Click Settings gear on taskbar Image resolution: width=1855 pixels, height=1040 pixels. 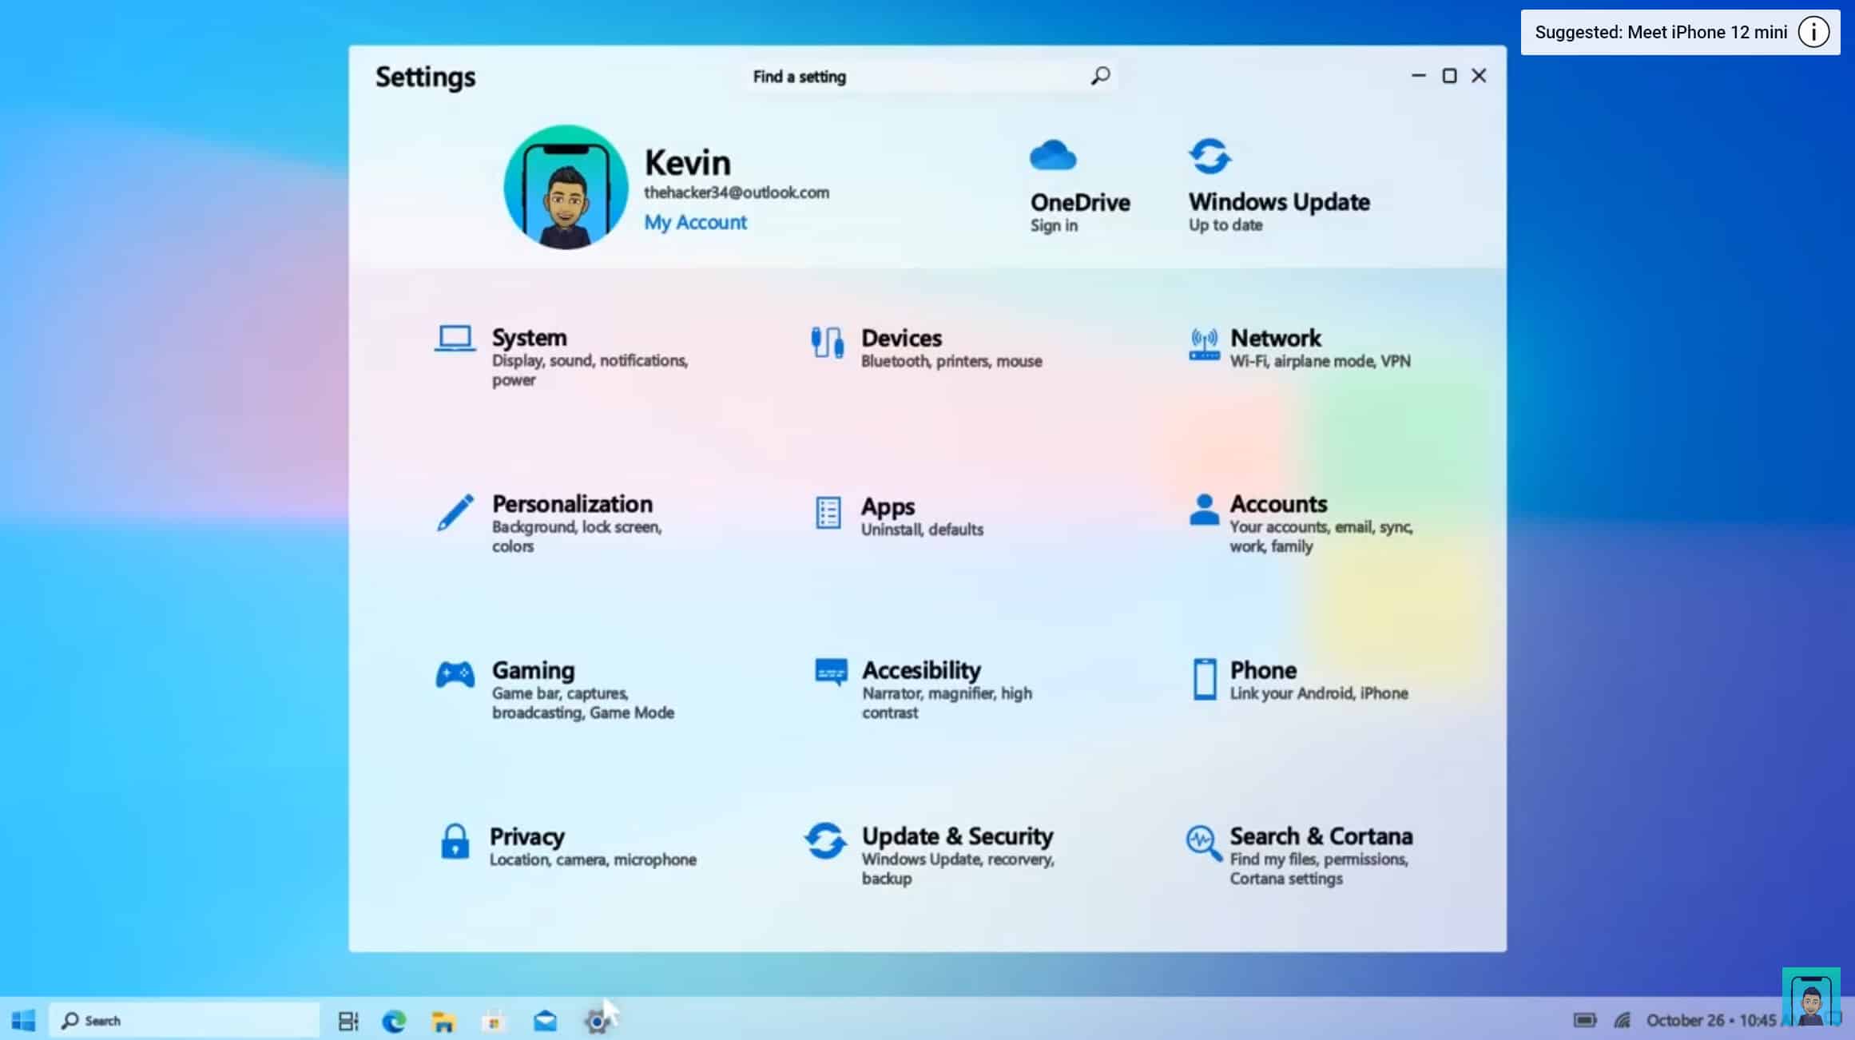click(596, 1021)
